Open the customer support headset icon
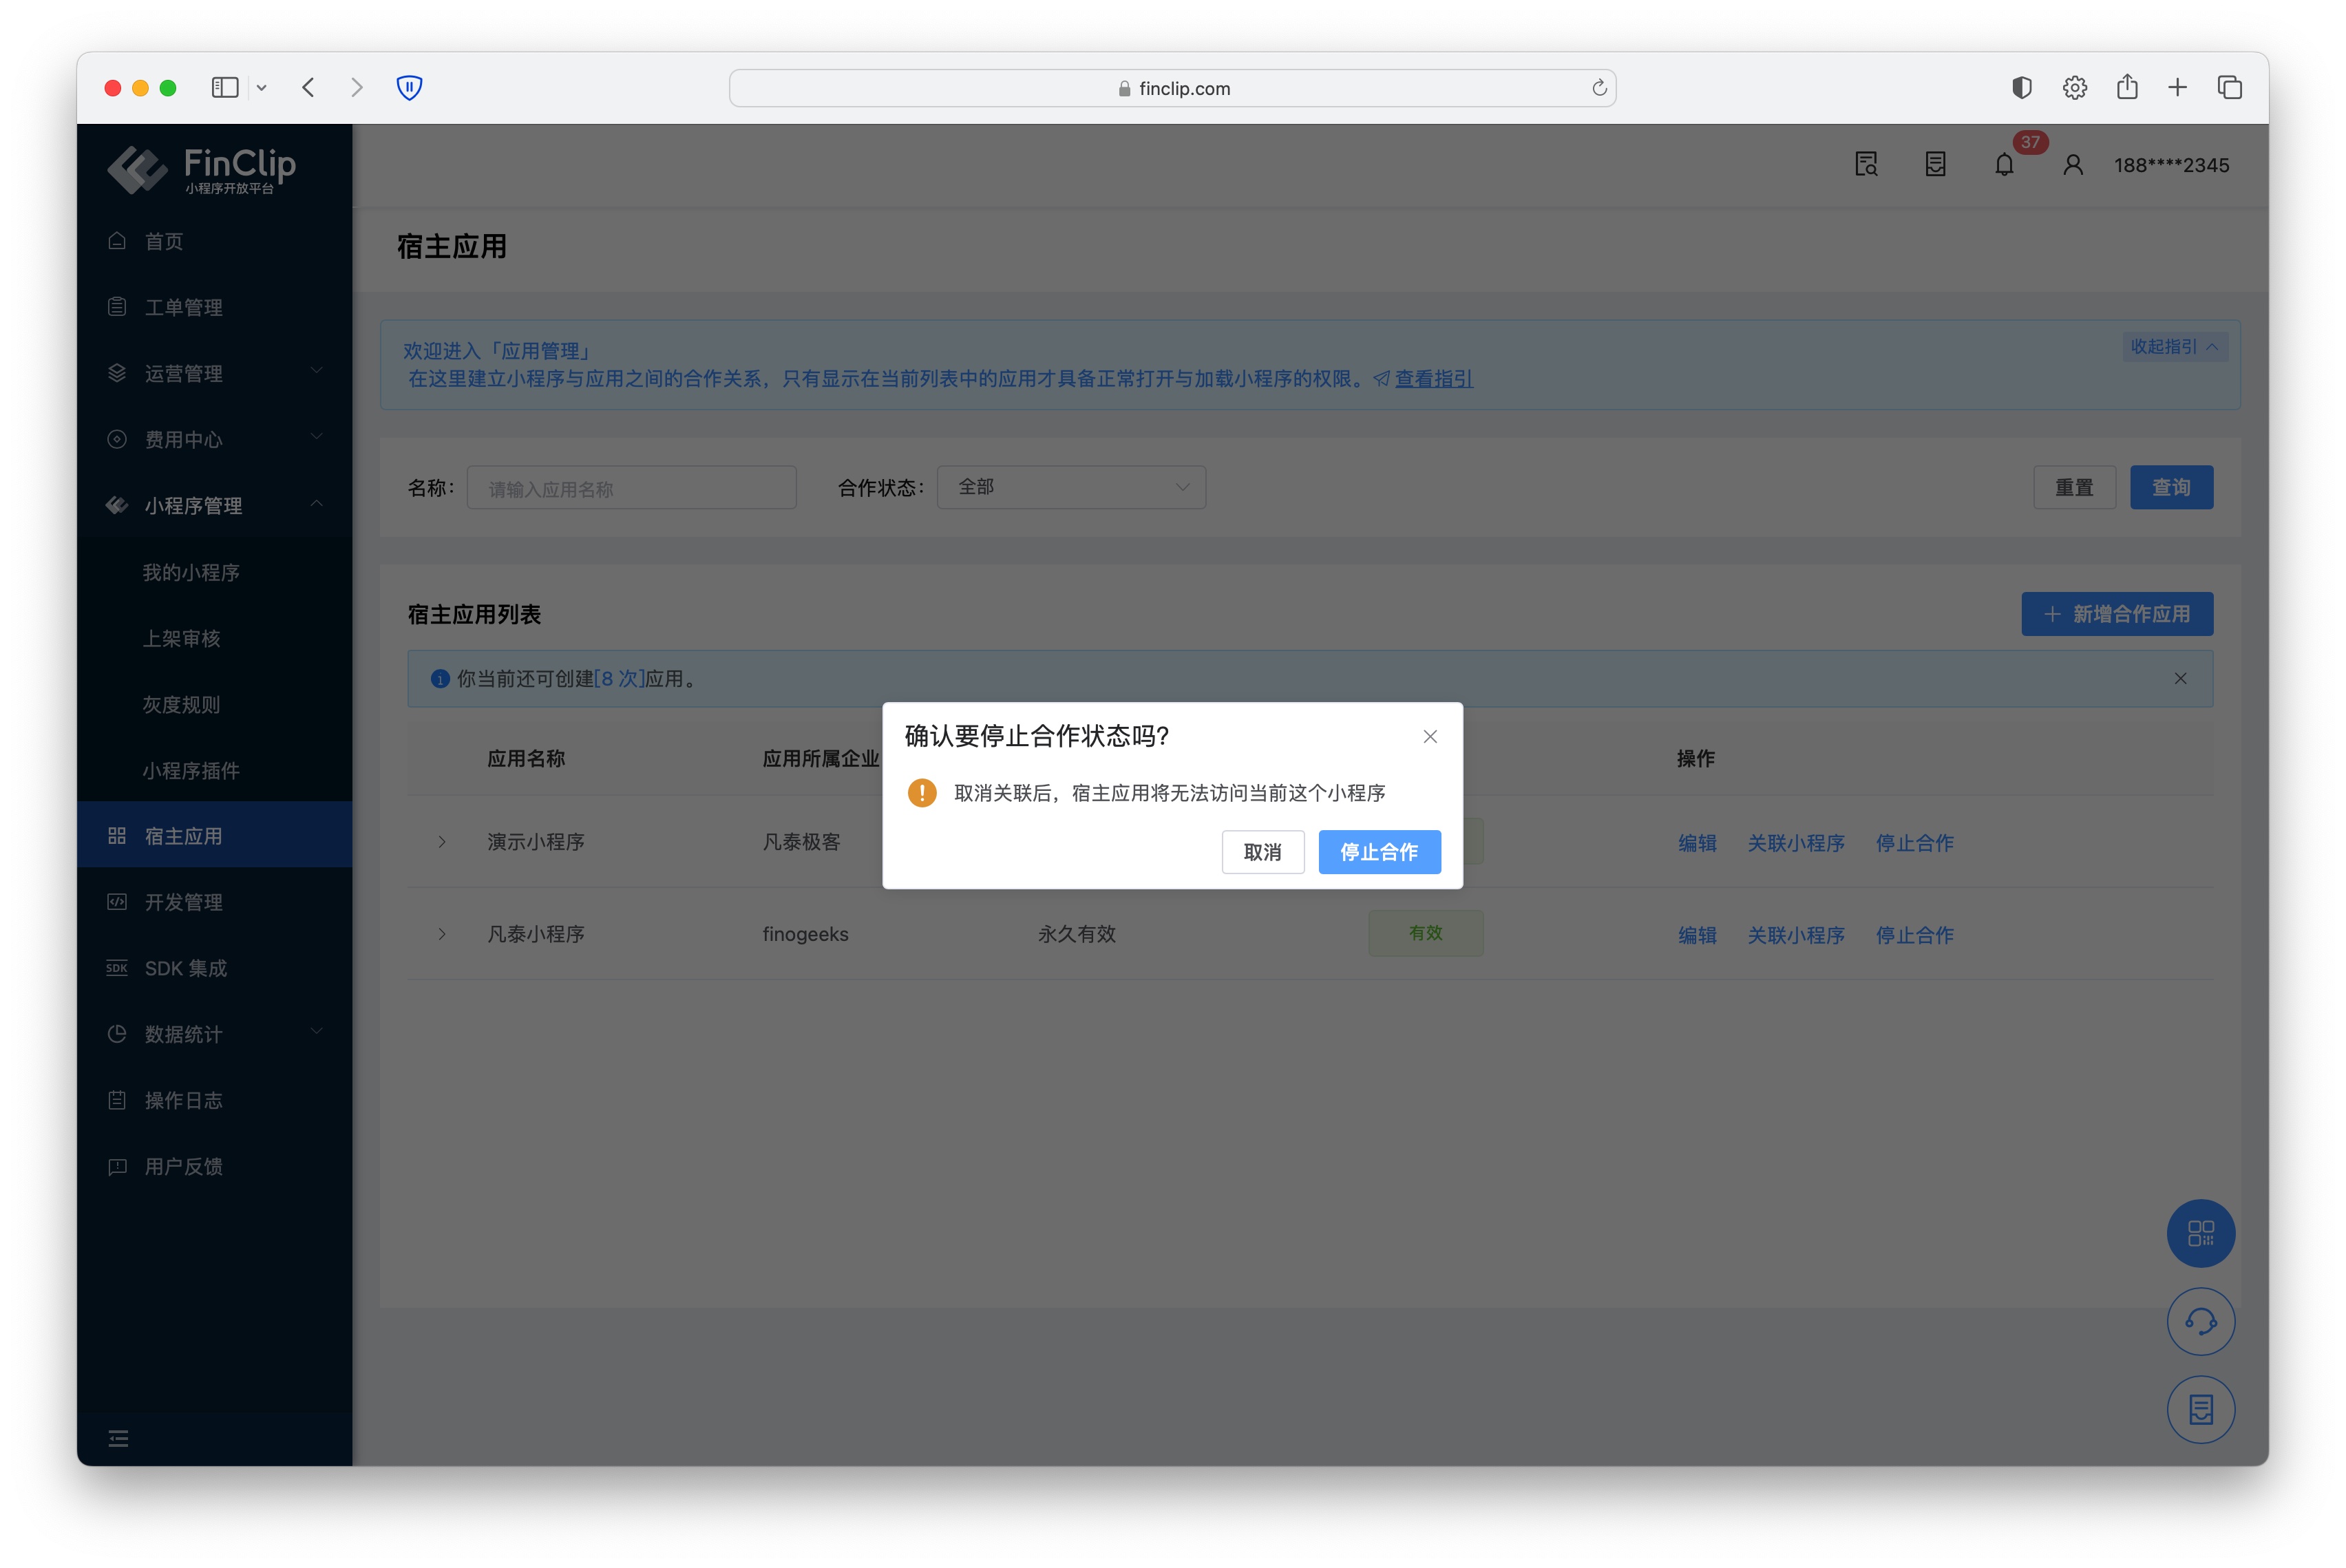This screenshot has width=2346, height=1568. [2200, 1321]
